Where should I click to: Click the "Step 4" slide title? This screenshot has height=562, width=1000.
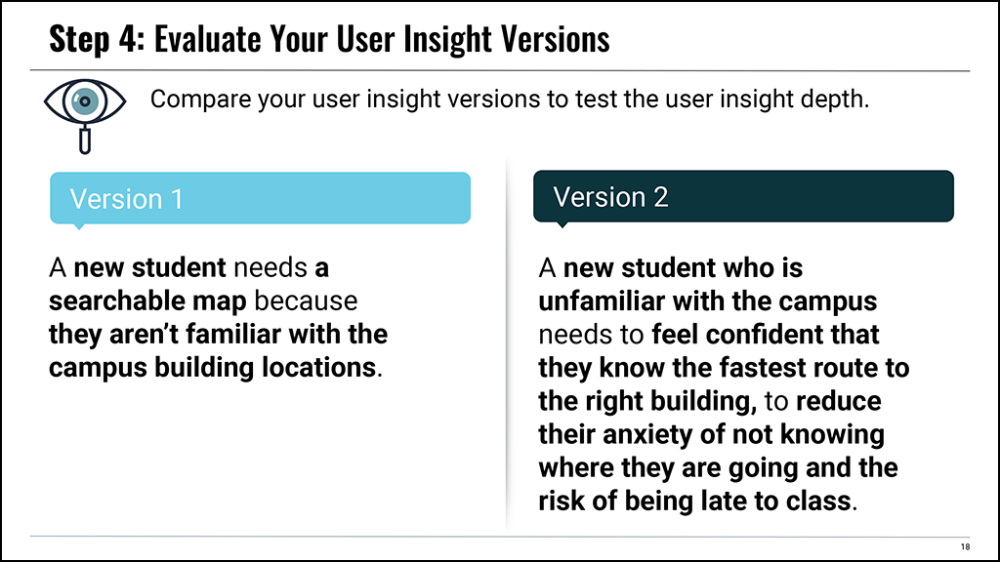(329, 38)
